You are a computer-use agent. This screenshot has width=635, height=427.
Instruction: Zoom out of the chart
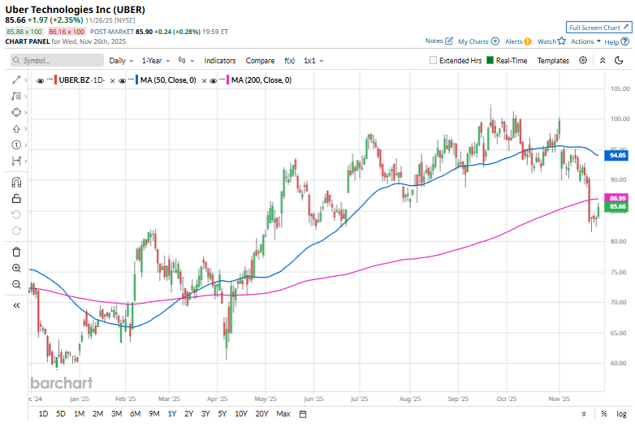click(x=16, y=284)
